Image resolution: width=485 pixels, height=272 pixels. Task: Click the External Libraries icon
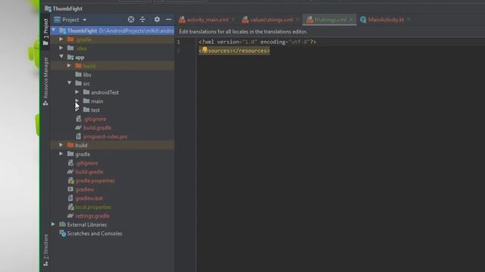(62, 224)
